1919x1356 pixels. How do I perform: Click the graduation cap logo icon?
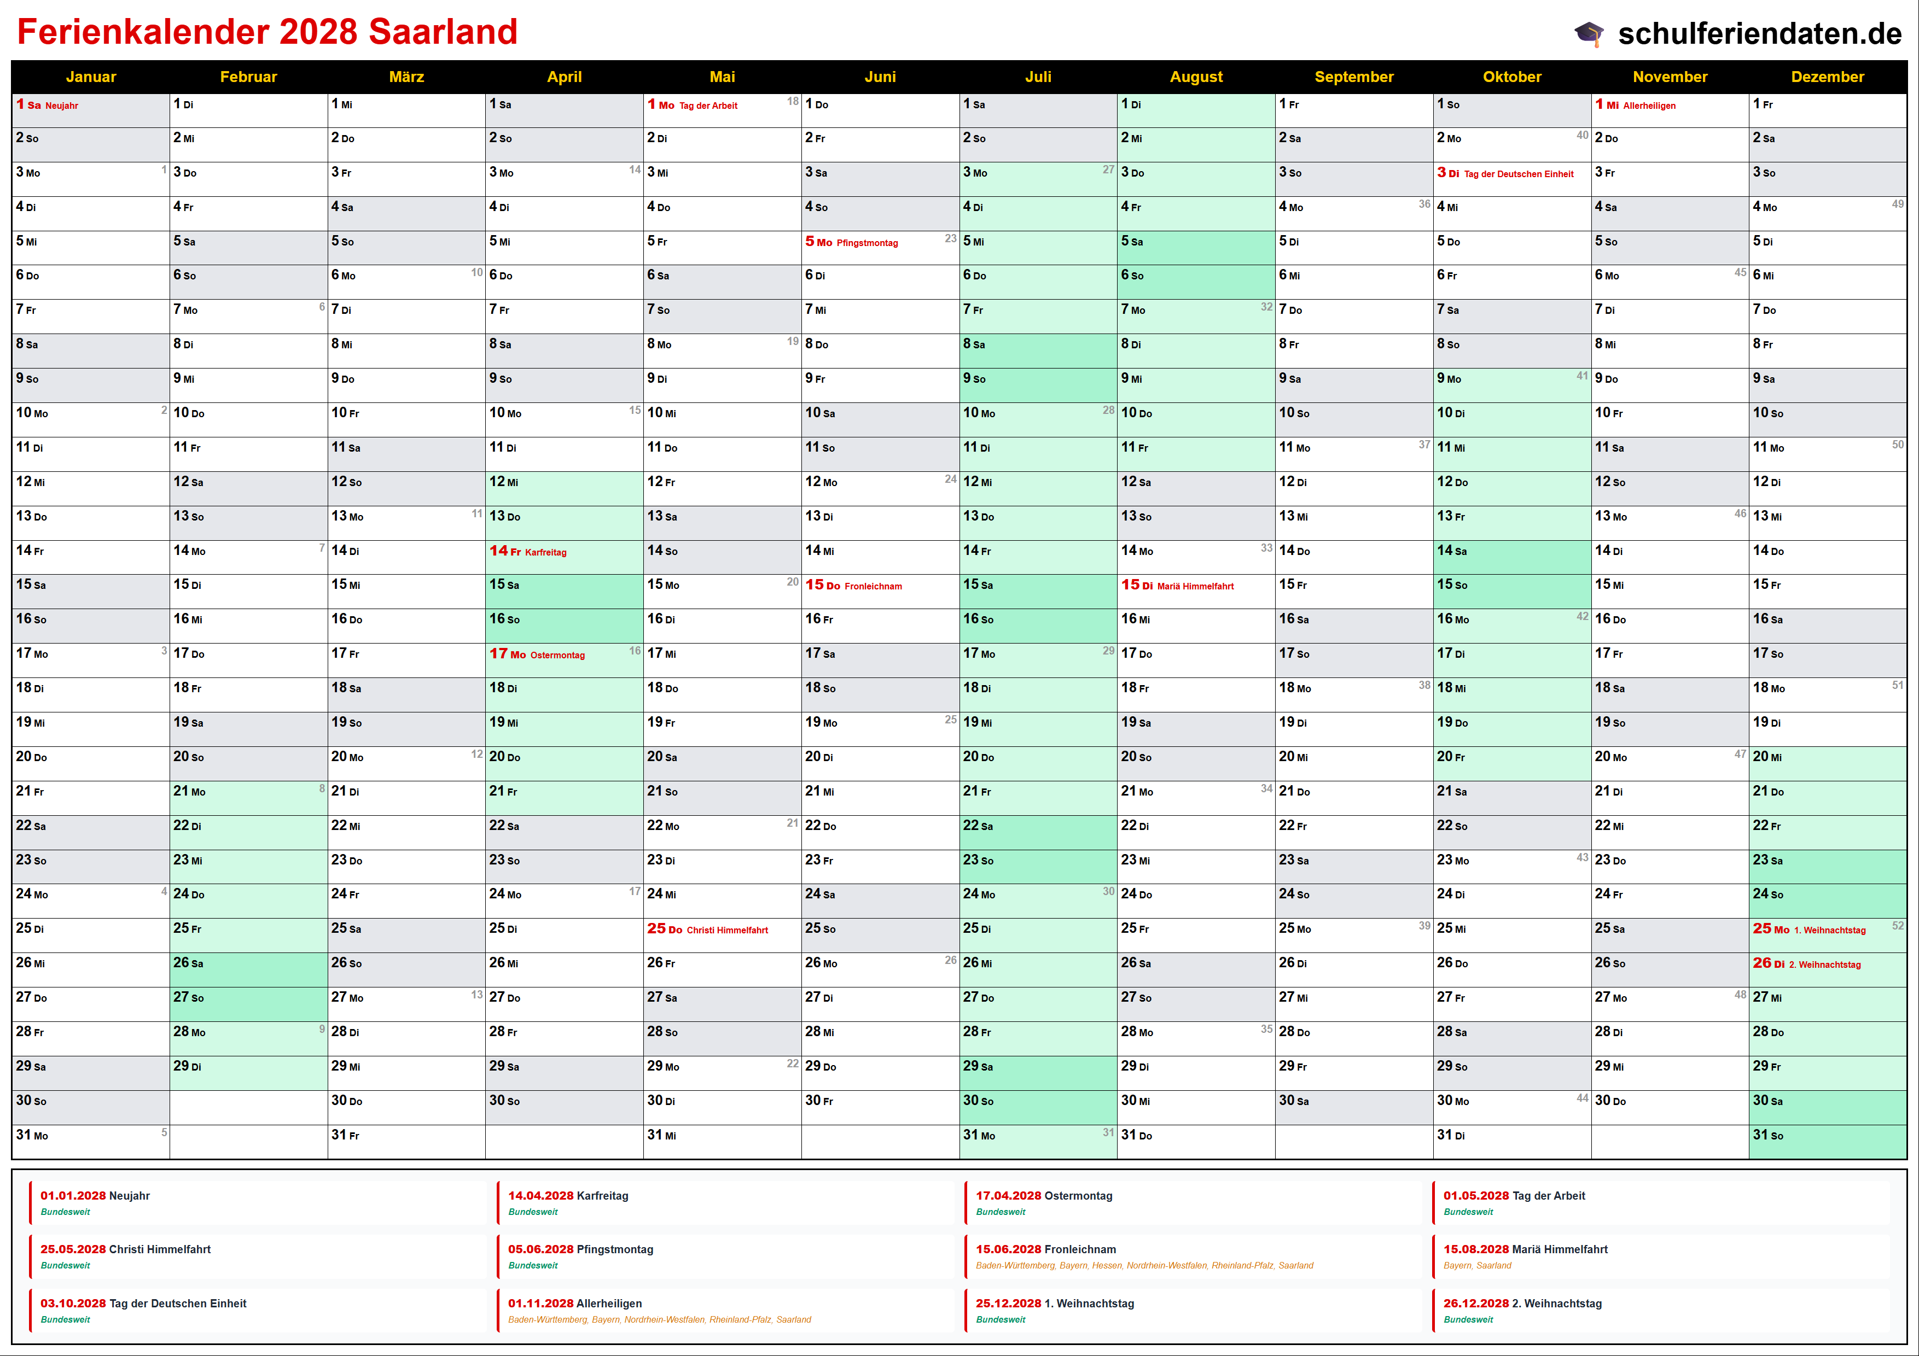click(x=1589, y=33)
